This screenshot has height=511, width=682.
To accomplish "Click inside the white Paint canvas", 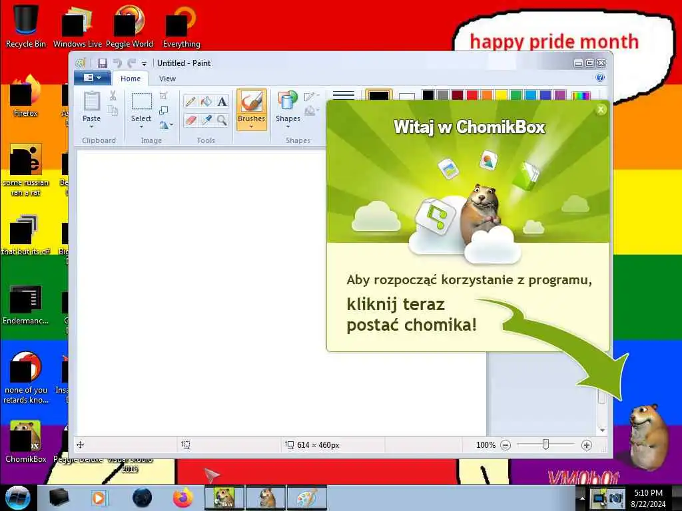I will (x=201, y=292).
